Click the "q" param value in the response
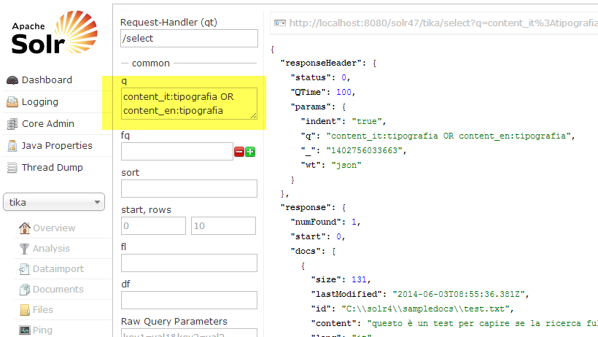This screenshot has width=598, height=337. pos(448,136)
